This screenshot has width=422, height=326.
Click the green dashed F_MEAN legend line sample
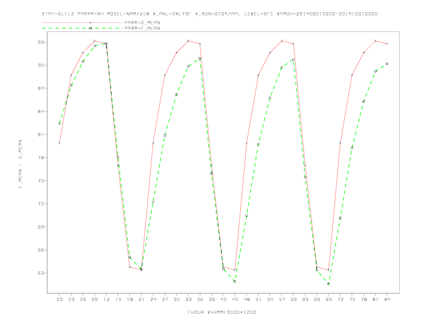[x=83, y=28]
